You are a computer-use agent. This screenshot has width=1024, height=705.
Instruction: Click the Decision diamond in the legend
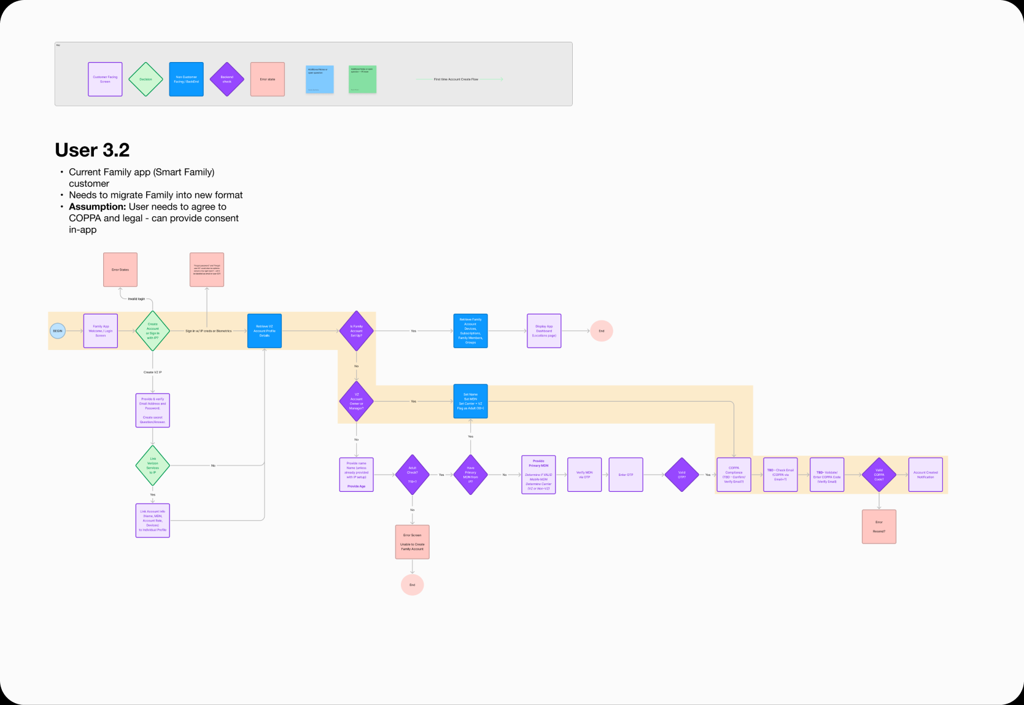point(145,79)
